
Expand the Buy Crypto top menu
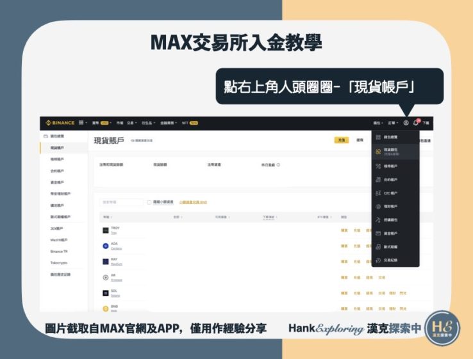point(102,123)
